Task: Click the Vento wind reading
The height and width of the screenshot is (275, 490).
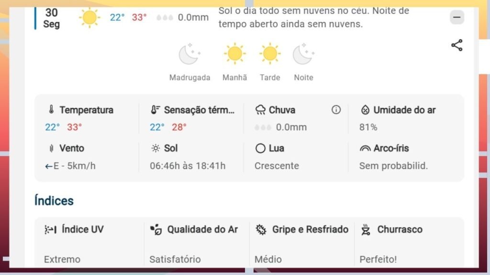Action: (70, 166)
